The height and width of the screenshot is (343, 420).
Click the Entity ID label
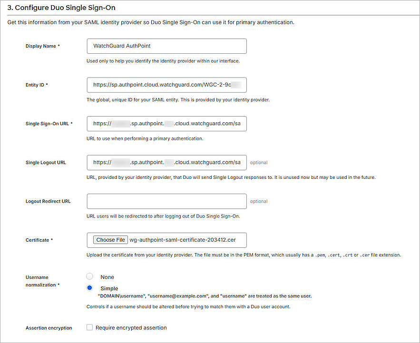[36, 85]
